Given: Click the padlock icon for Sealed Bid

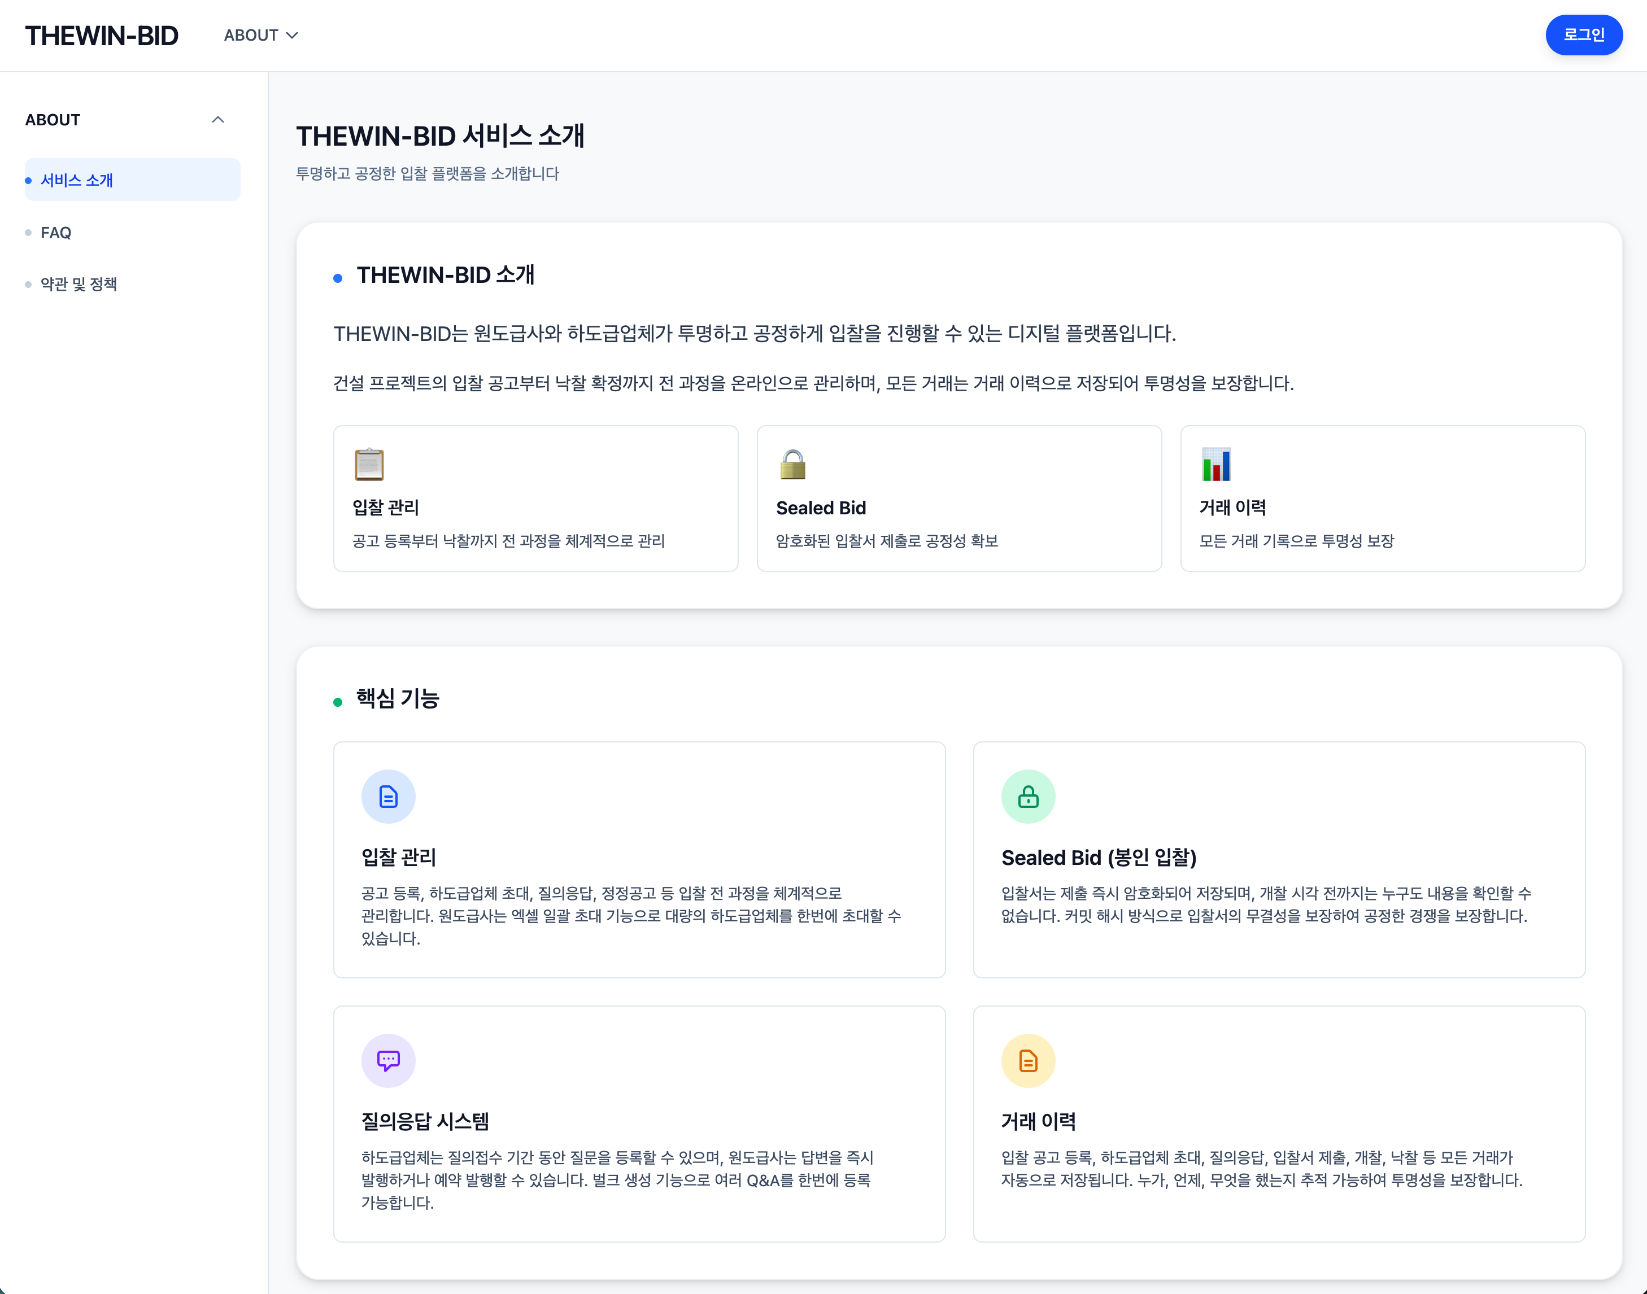Looking at the screenshot, I should (793, 465).
